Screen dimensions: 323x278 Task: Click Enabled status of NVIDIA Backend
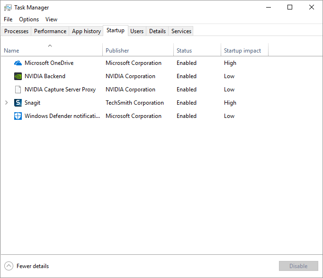(187, 76)
